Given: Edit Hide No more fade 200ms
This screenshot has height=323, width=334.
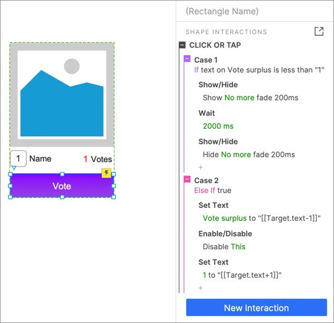Looking at the screenshot, I should point(249,155).
